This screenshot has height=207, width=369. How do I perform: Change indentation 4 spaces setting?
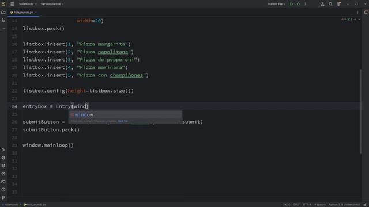(x=320, y=205)
